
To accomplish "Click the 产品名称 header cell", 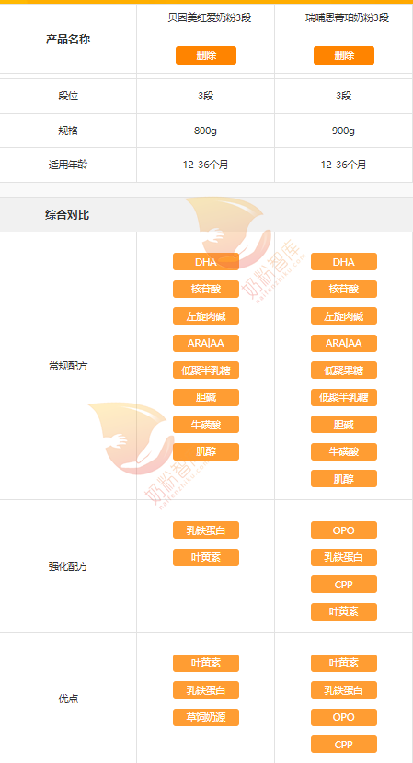I will pos(68,40).
